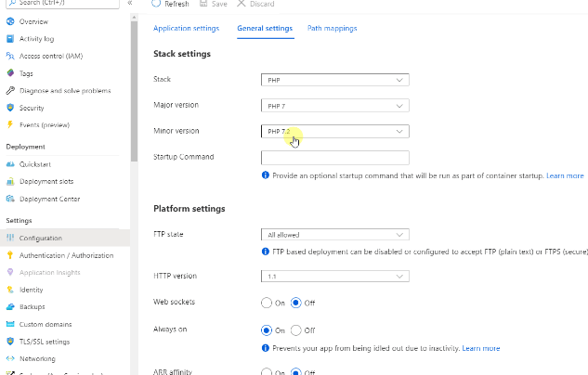Set Always on to Off

point(296,330)
